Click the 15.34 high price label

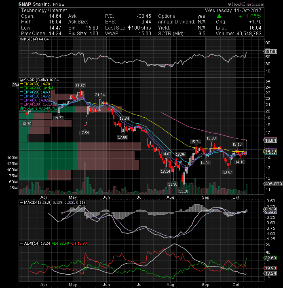tap(196, 142)
